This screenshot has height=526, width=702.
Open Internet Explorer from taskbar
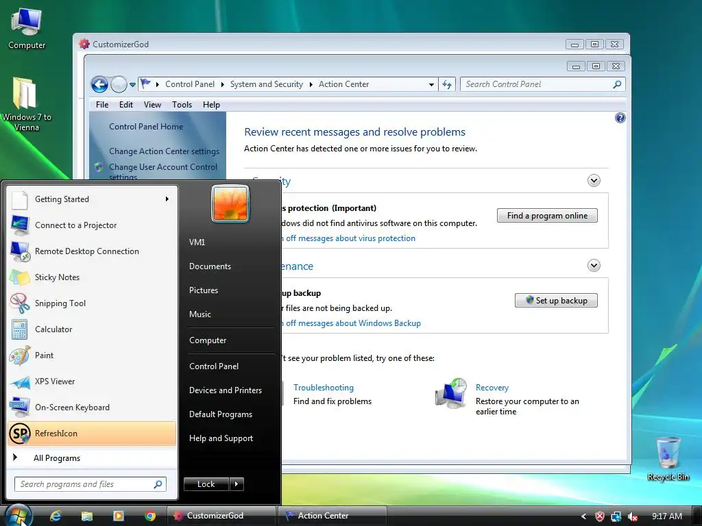[x=56, y=516]
